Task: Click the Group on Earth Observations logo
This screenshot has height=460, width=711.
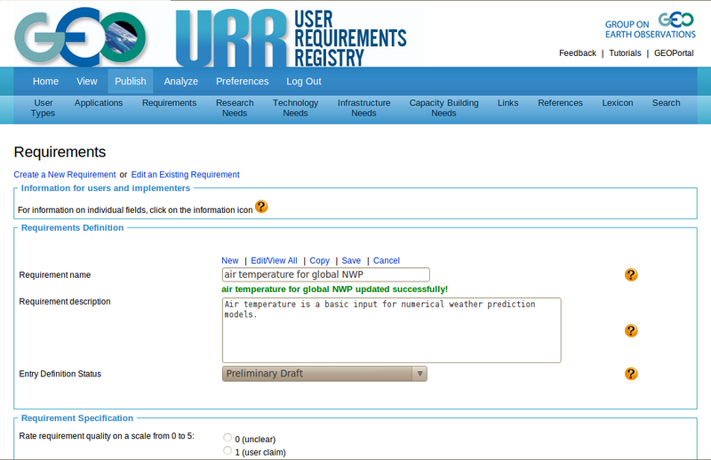Action: click(651, 26)
